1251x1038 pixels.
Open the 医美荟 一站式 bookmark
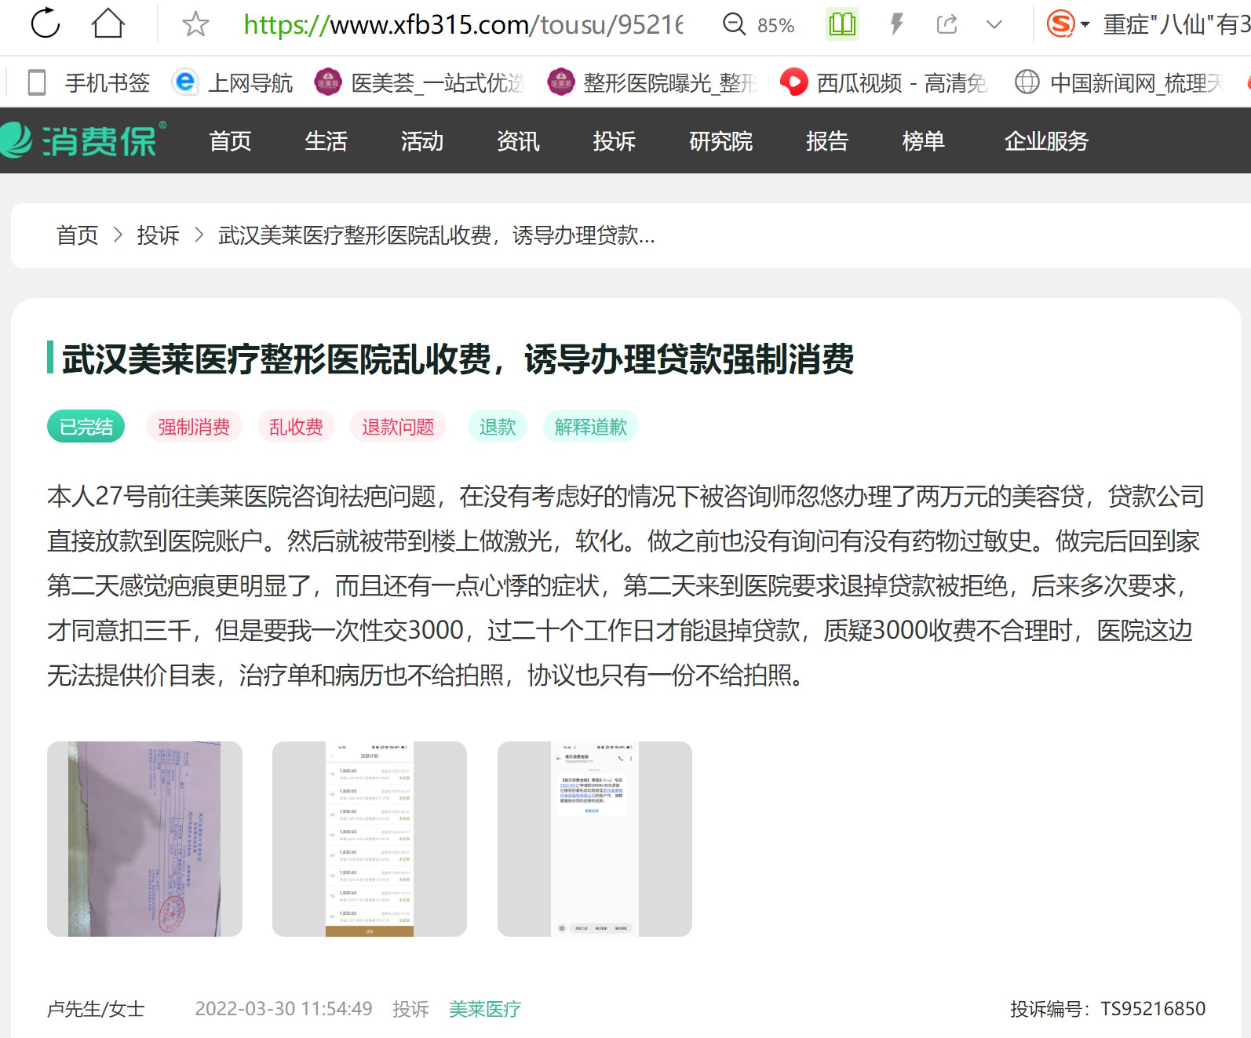[x=419, y=82]
